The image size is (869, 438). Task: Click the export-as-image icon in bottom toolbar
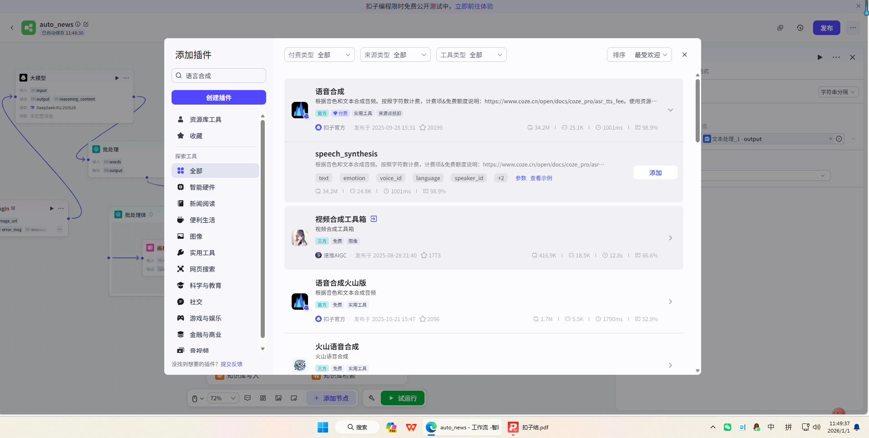[x=278, y=398]
